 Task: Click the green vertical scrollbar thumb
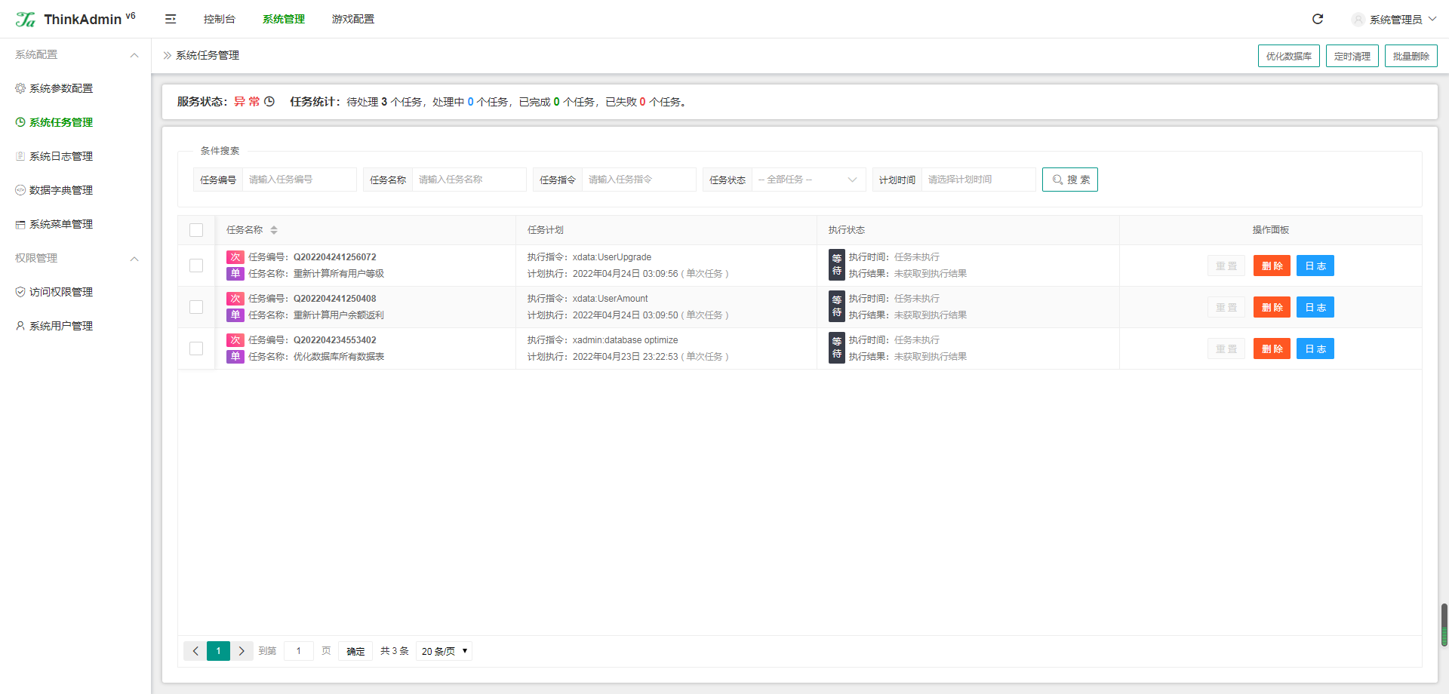pyautogui.click(x=1444, y=625)
